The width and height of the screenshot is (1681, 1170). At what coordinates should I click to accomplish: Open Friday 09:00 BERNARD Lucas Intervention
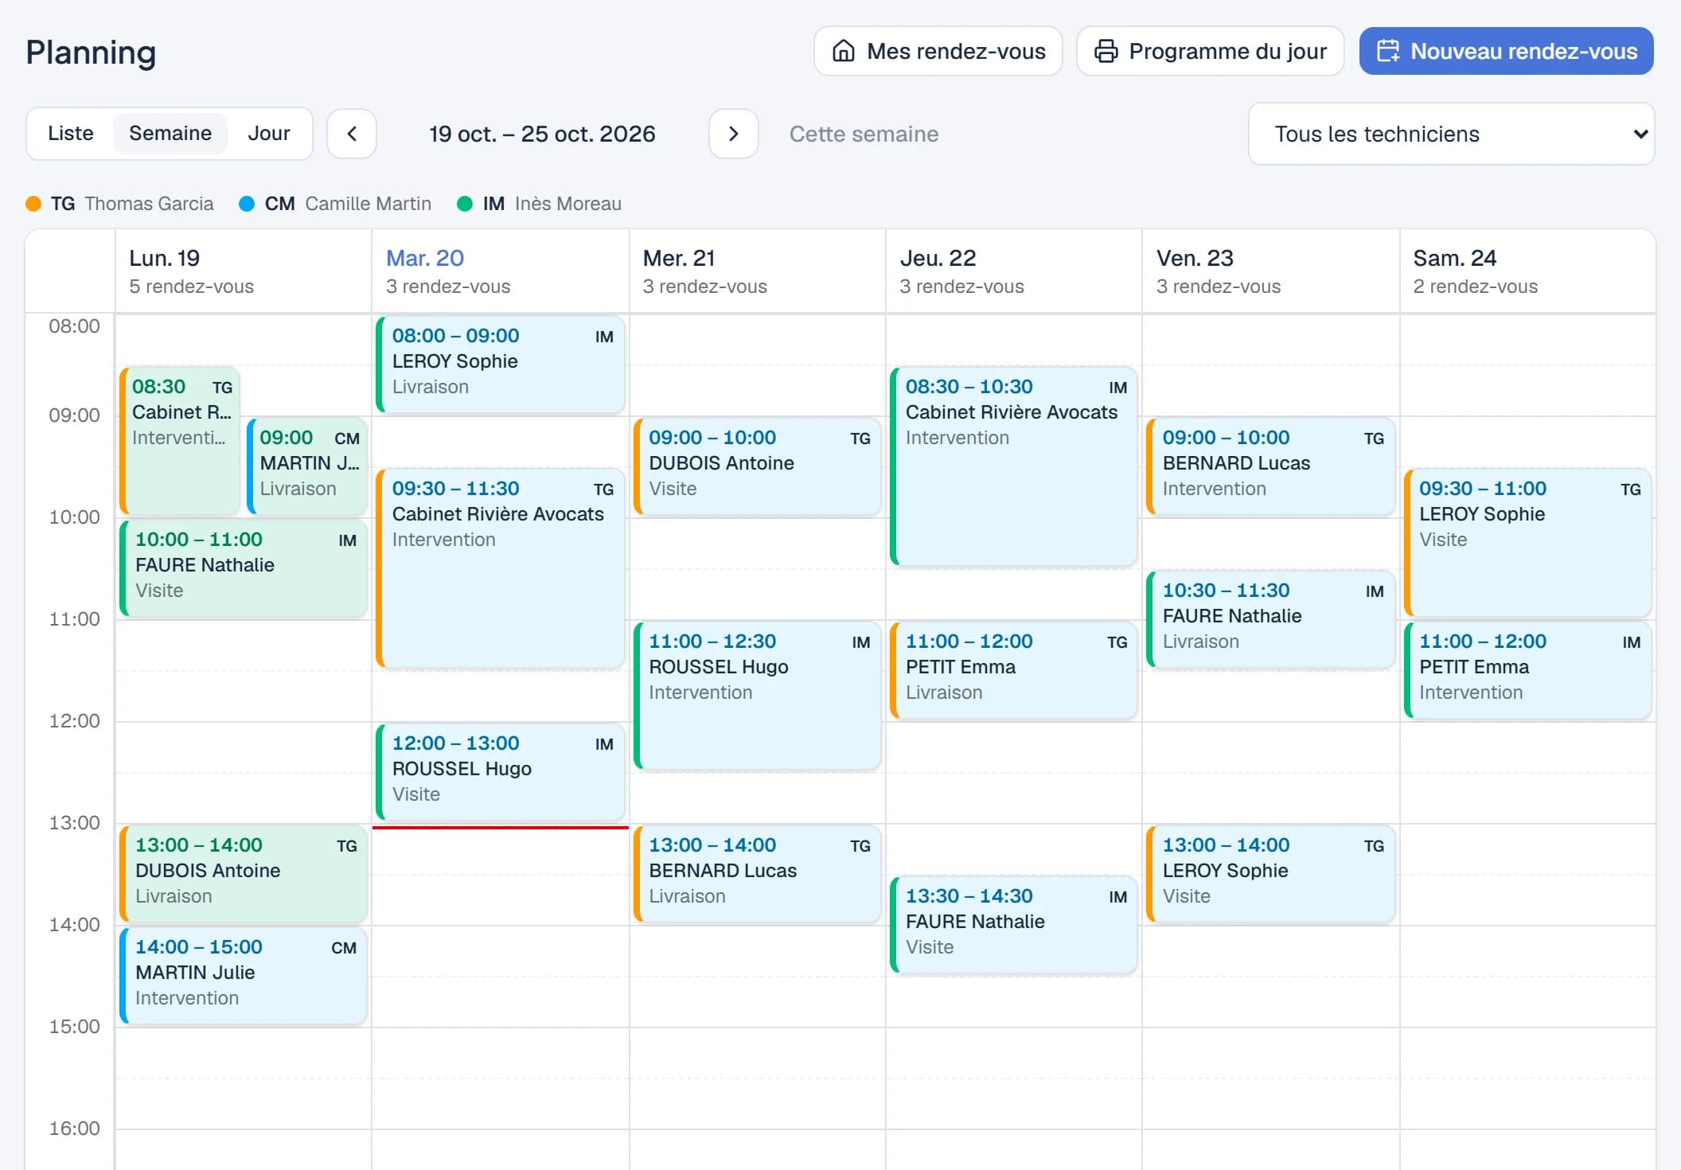pyautogui.click(x=1271, y=466)
